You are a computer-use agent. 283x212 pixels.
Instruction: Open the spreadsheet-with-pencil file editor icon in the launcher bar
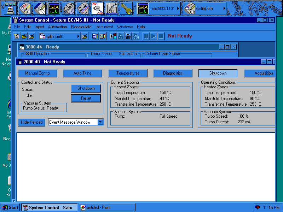(x=39, y=8)
